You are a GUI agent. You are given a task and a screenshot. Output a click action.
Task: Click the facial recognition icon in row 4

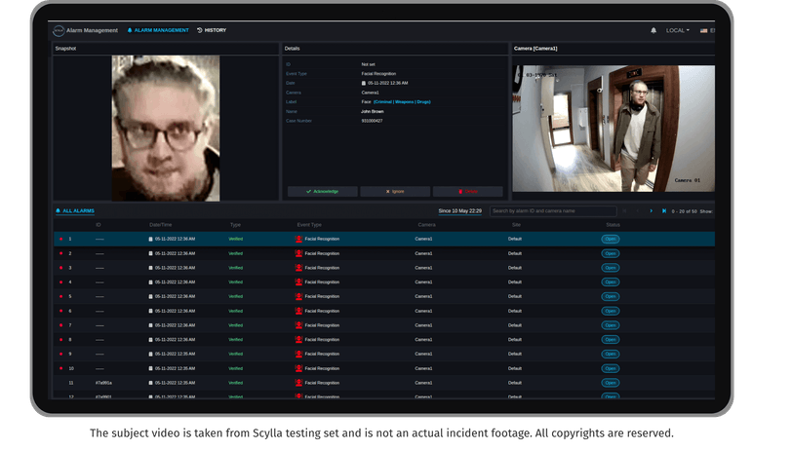pos(298,282)
